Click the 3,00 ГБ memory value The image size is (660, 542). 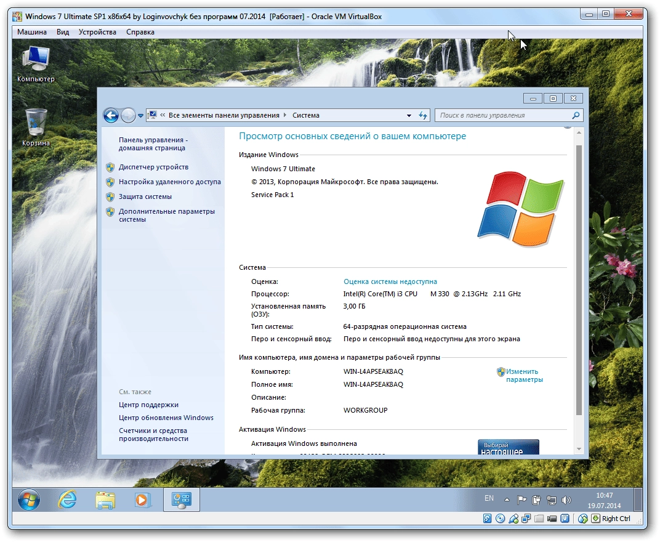355,306
